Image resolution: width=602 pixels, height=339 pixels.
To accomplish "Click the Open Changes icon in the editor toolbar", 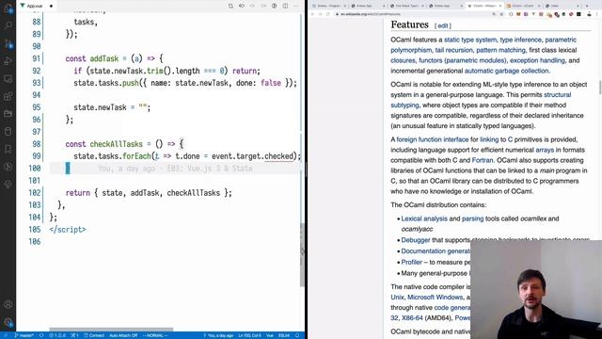I will 242,6.
